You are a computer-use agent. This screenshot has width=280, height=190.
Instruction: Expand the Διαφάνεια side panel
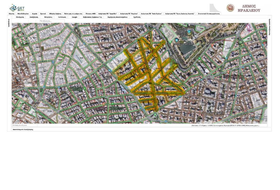pos(9,23)
